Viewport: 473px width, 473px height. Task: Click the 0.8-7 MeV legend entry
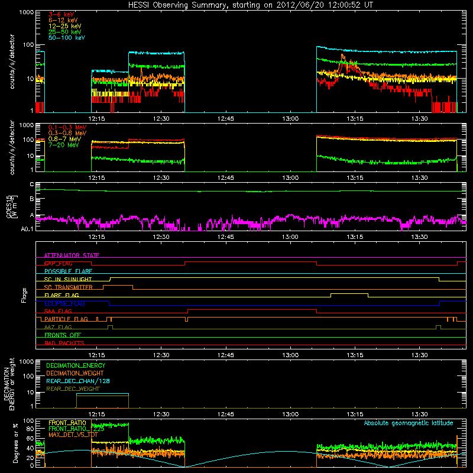(64, 139)
